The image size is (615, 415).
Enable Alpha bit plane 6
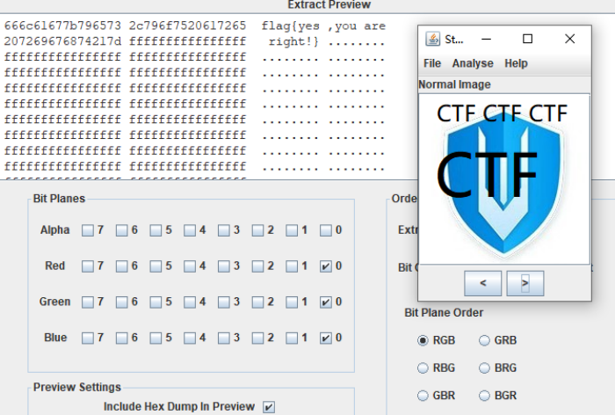click(x=121, y=230)
